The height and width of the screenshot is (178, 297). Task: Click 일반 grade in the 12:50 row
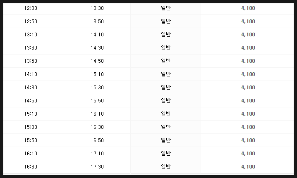coord(166,21)
